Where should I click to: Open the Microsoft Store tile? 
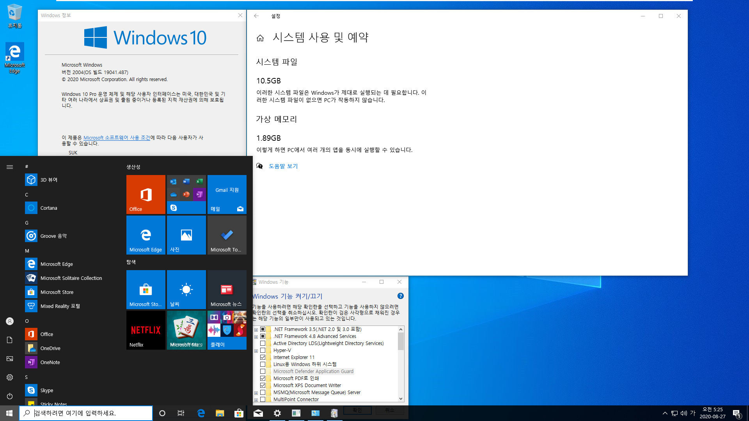(146, 290)
